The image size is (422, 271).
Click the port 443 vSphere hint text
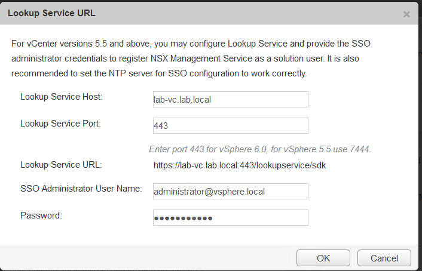coord(260,149)
